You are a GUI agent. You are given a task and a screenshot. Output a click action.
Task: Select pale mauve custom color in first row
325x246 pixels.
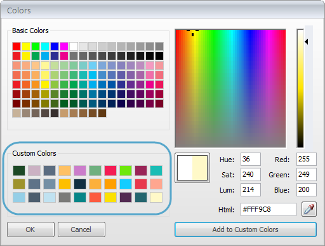point(34,170)
